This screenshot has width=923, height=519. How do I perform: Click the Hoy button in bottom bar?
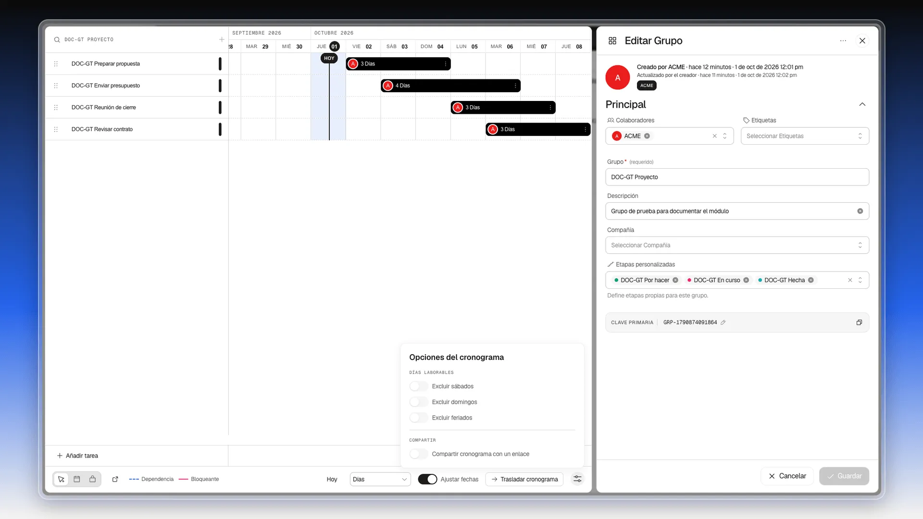point(332,479)
